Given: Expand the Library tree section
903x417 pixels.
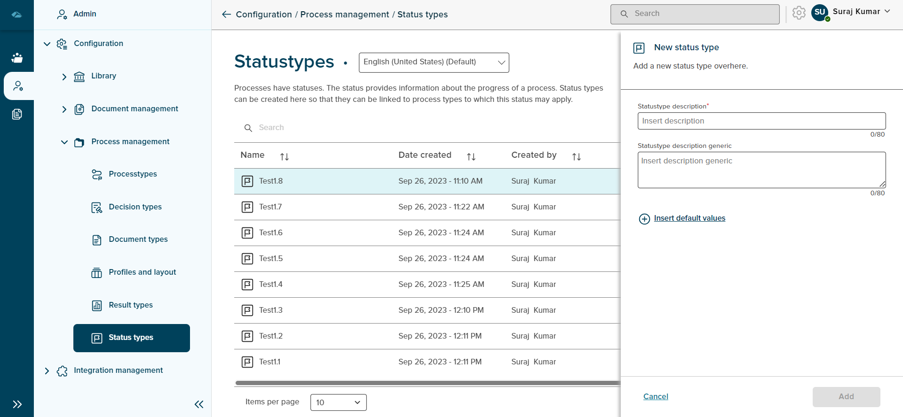Looking at the screenshot, I should (x=64, y=77).
